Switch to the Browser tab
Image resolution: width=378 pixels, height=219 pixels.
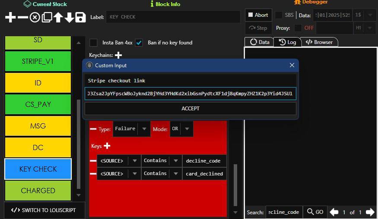click(319, 42)
